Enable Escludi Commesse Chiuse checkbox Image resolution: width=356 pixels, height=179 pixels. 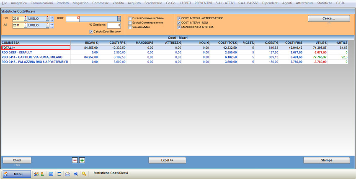coord(130,18)
